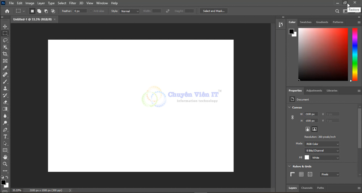Viewport: 362px width, 193px height.
Task: Select the Hand tool
Action: click(x=5, y=157)
